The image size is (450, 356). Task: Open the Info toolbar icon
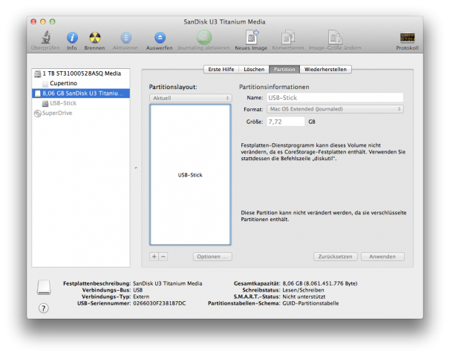click(72, 38)
